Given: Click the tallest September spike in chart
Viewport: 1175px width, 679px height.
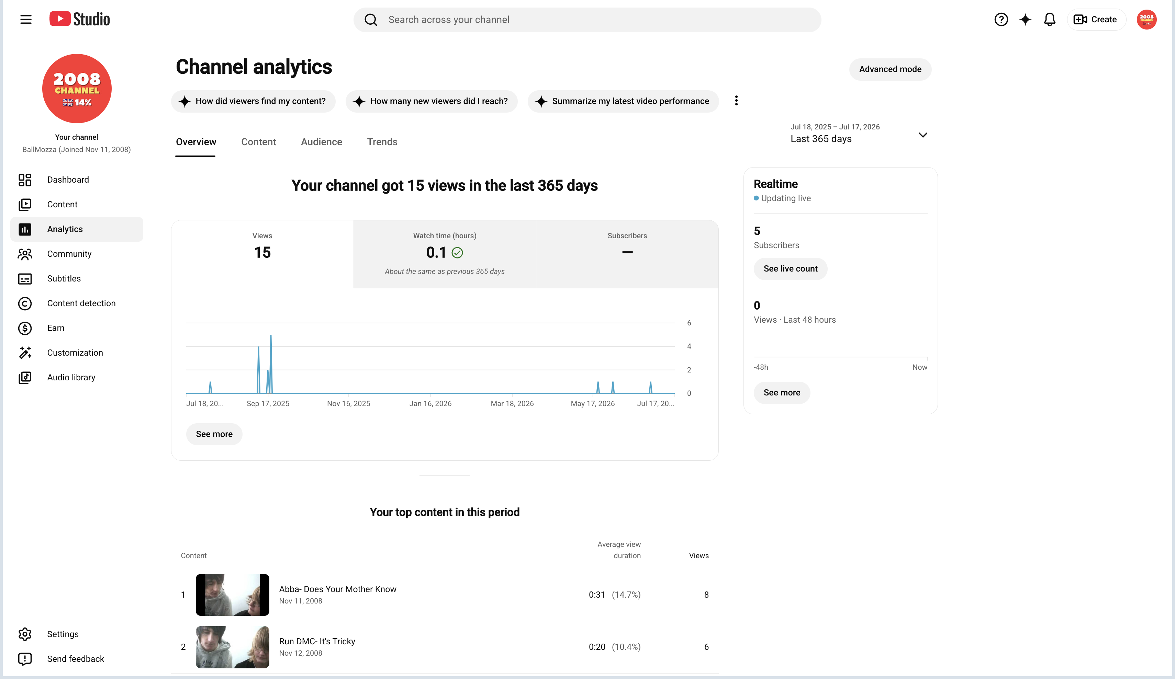Looking at the screenshot, I should pyautogui.click(x=271, y=364).
